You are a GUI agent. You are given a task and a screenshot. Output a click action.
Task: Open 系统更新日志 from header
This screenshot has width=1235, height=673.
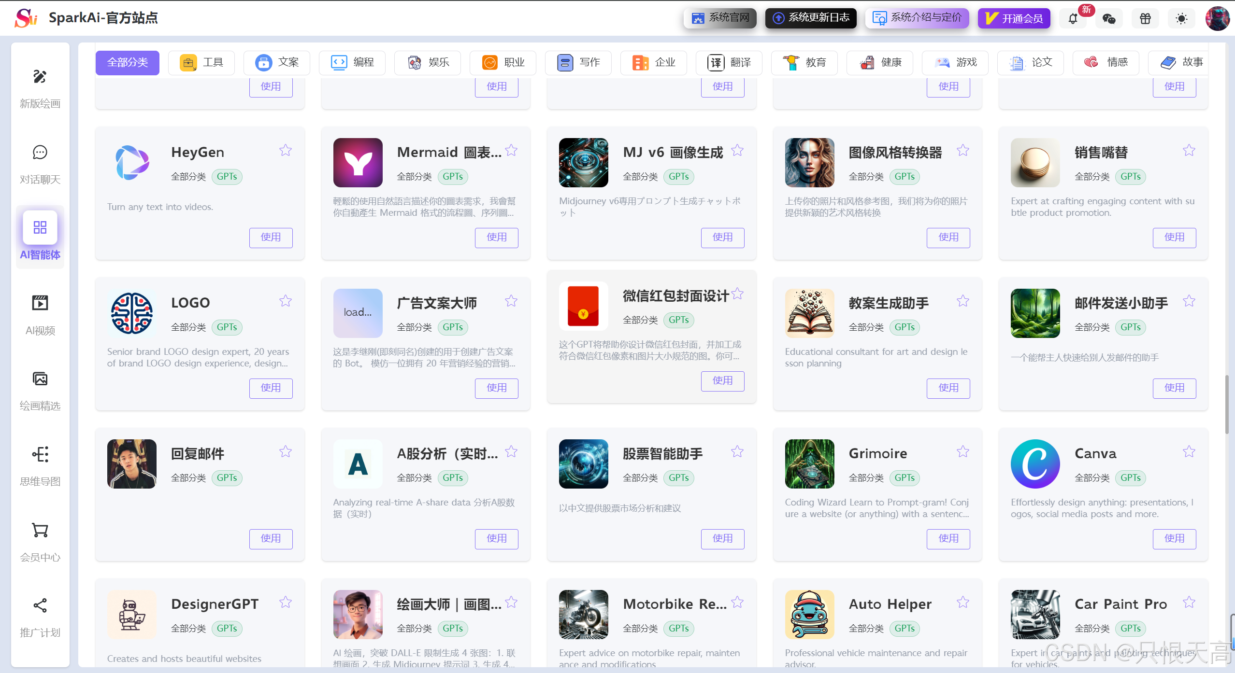811,18
